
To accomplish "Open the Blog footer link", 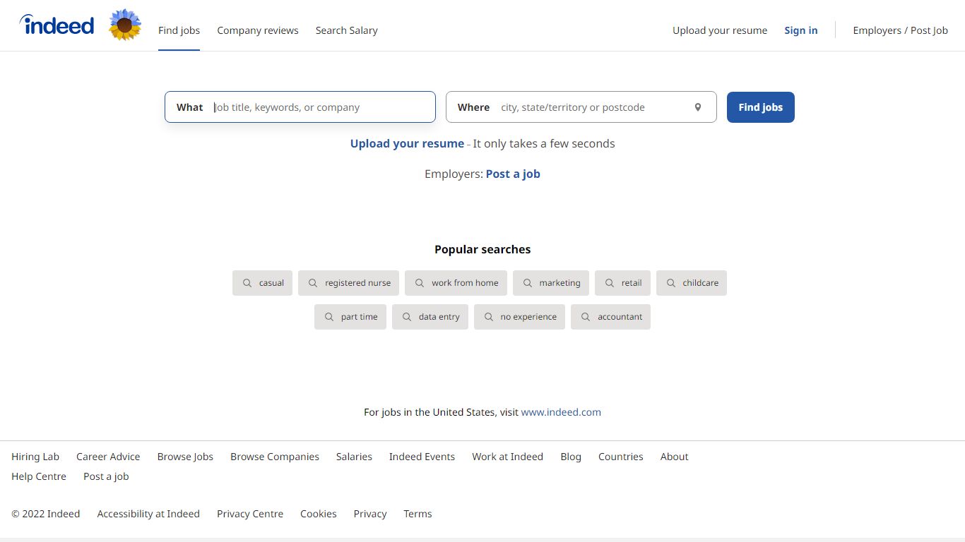I will pos(571,457).
